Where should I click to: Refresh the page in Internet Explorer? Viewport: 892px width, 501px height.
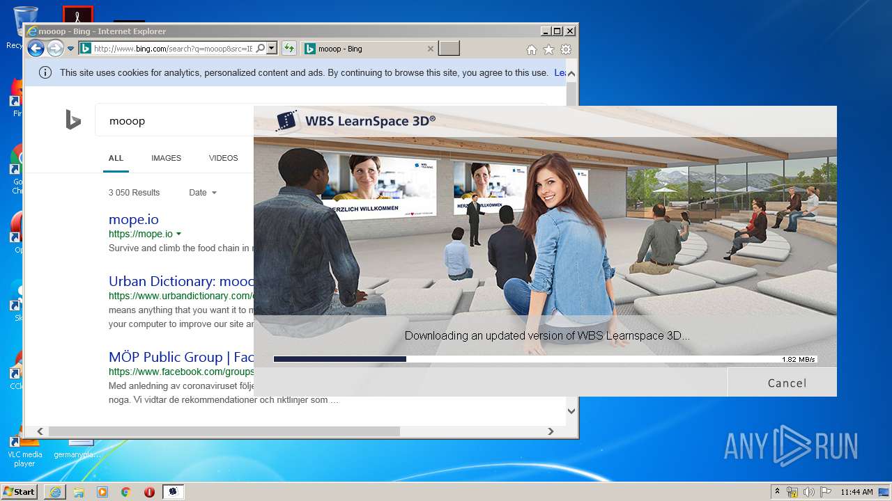[x=289, y=49]
